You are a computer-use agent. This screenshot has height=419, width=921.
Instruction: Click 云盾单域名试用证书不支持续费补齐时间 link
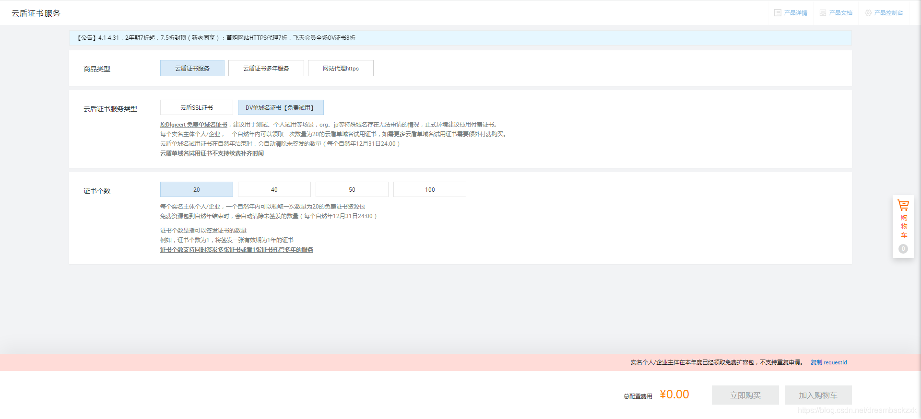click(212, 153)
